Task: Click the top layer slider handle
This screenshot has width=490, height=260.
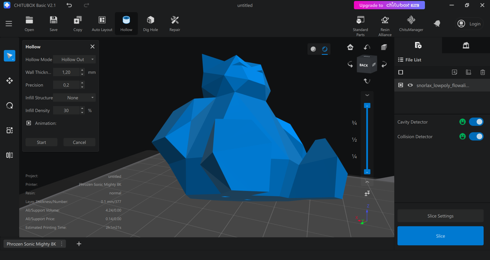Action: coord(367,106)
